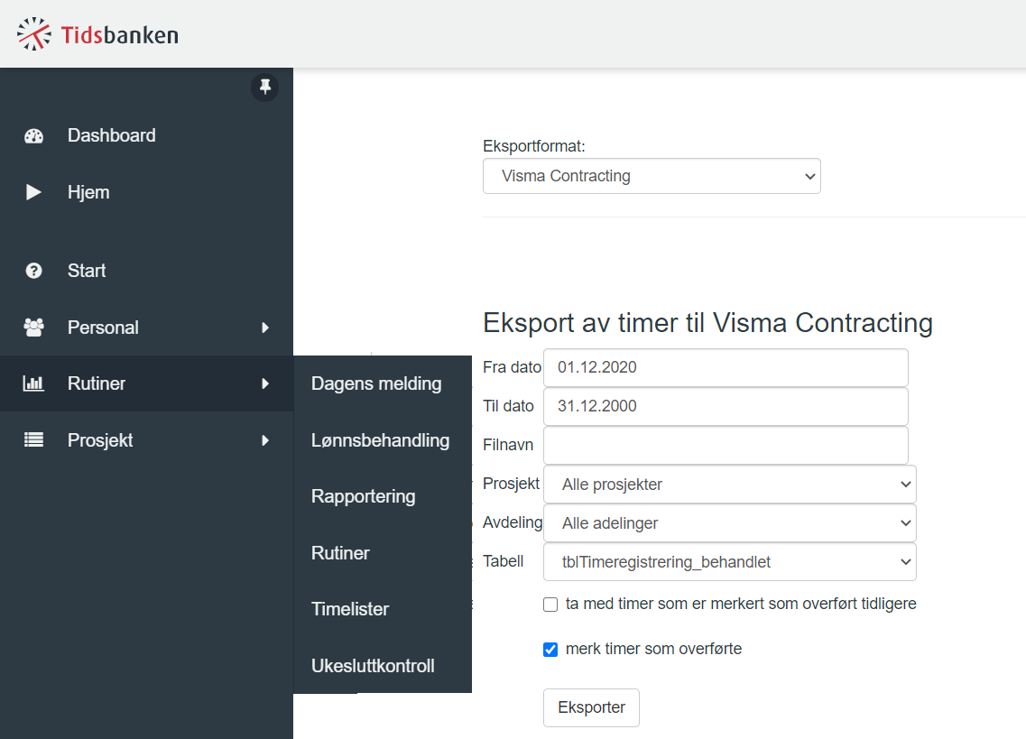Screen dimensions: 1026x739
Task: Click the Fra dato field
Action: coord(726,367)
